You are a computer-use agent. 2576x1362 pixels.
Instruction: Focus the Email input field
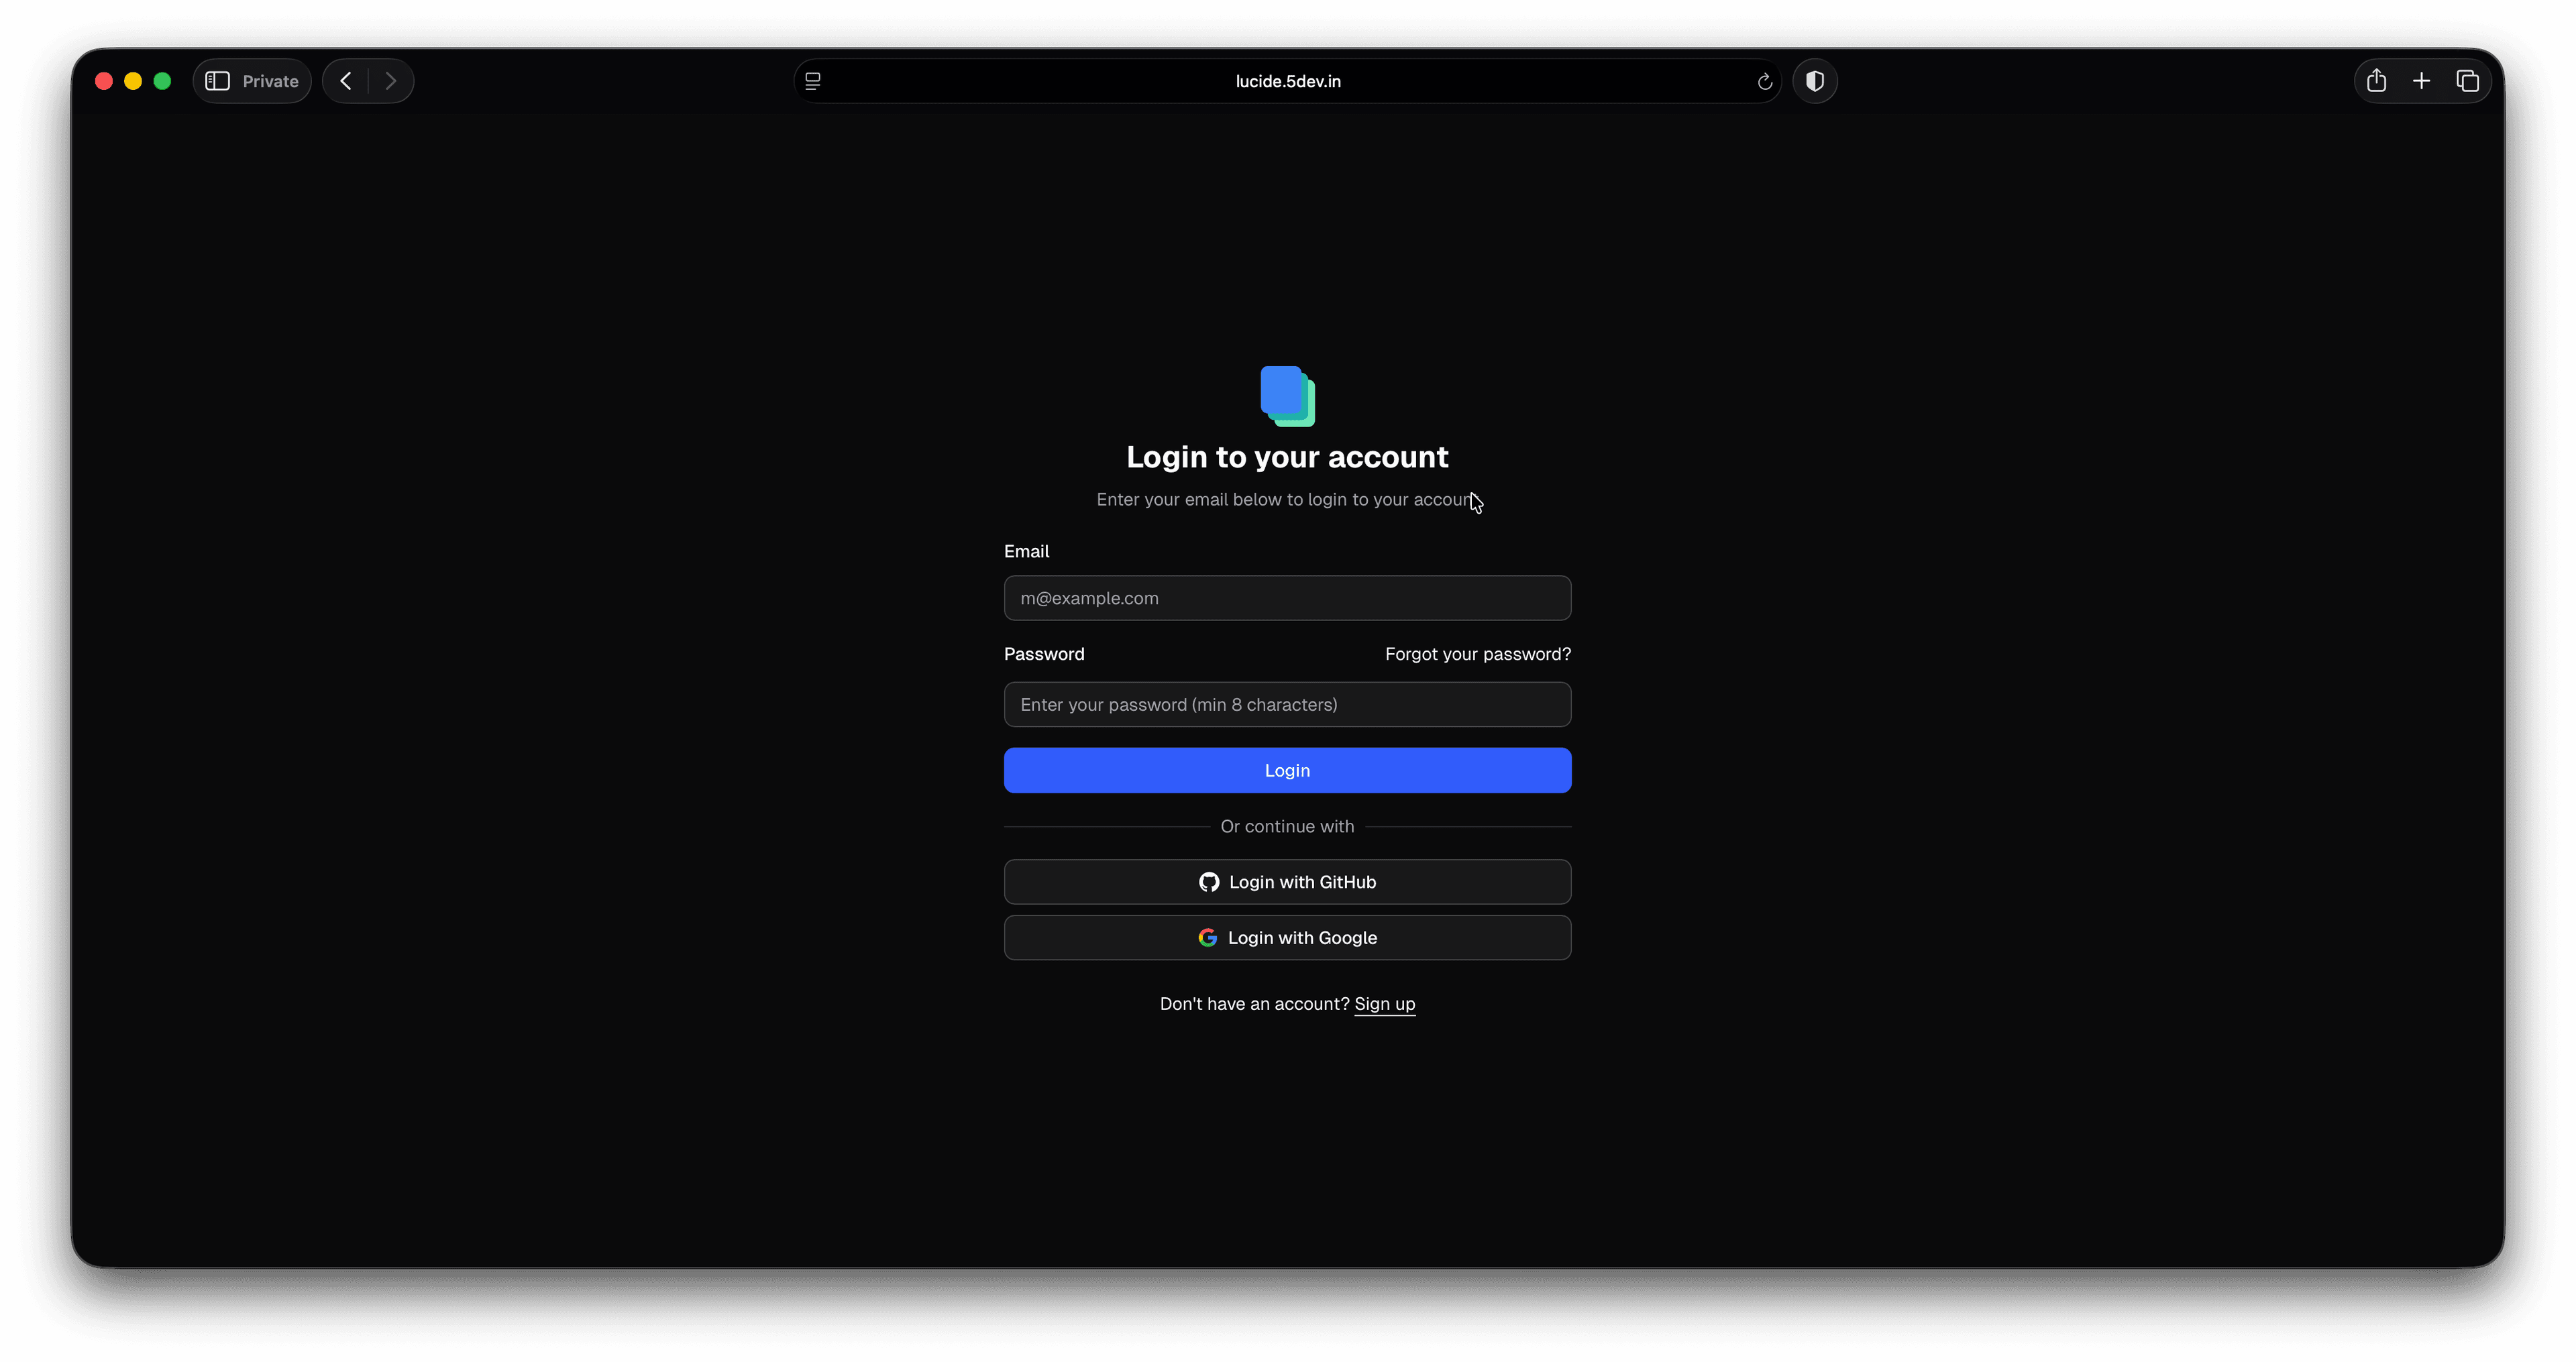click(1287, 598)
